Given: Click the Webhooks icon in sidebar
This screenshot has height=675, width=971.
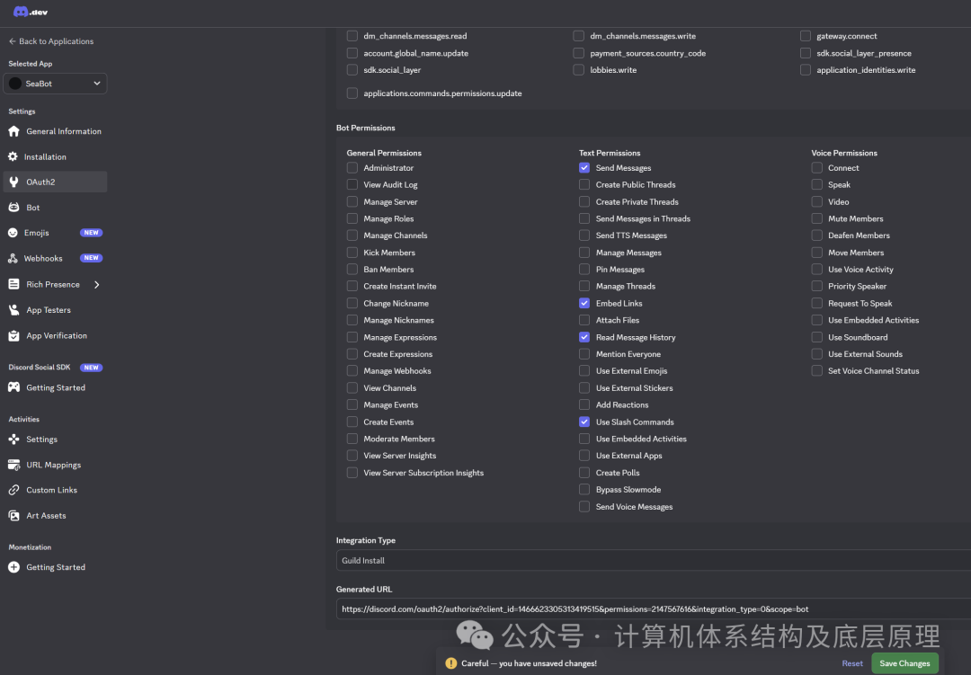Looking at the screenshot, I should [13, 258].
